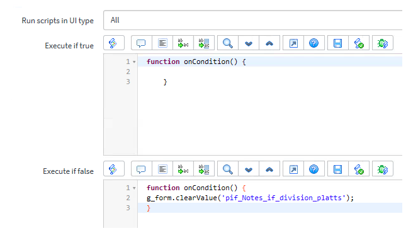Open the Run scripts in UI type dropdown

[252, 20]
